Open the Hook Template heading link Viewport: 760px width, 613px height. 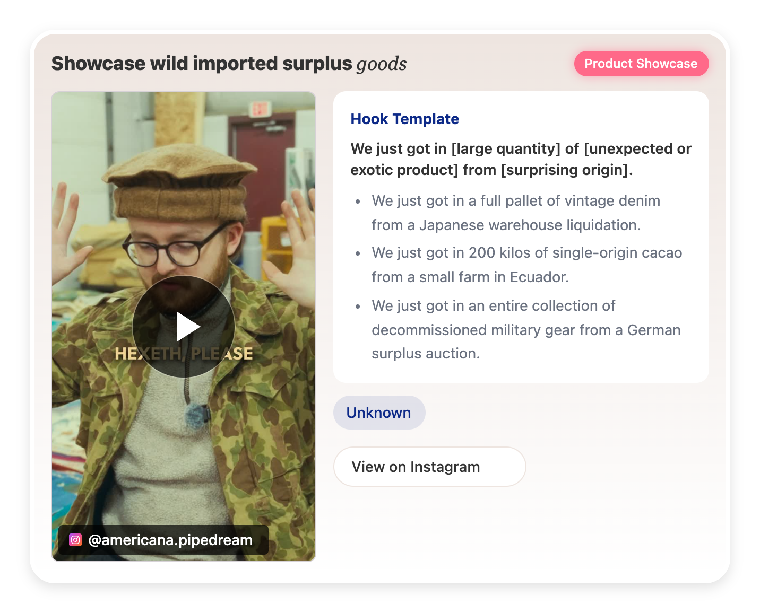click(x=404, y=119)
